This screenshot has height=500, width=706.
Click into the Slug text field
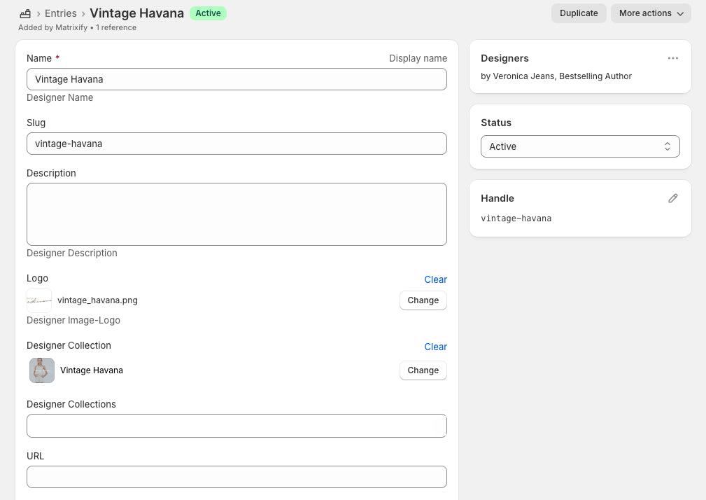point(236,144)
